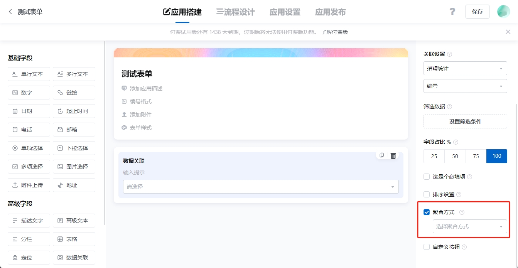The width and height of the screenshot is (518, 268).
Task: Duplicate the 数据关联 field via copy icon
Action: coord(381,155)
